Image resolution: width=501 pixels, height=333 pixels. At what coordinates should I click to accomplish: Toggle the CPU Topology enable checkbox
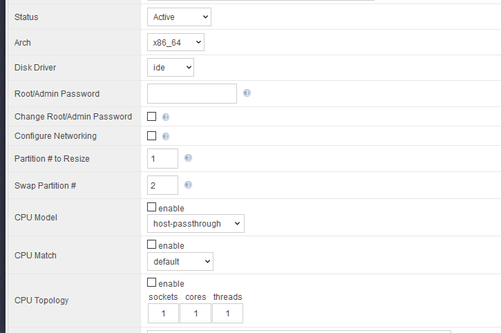tap(152, 283)
